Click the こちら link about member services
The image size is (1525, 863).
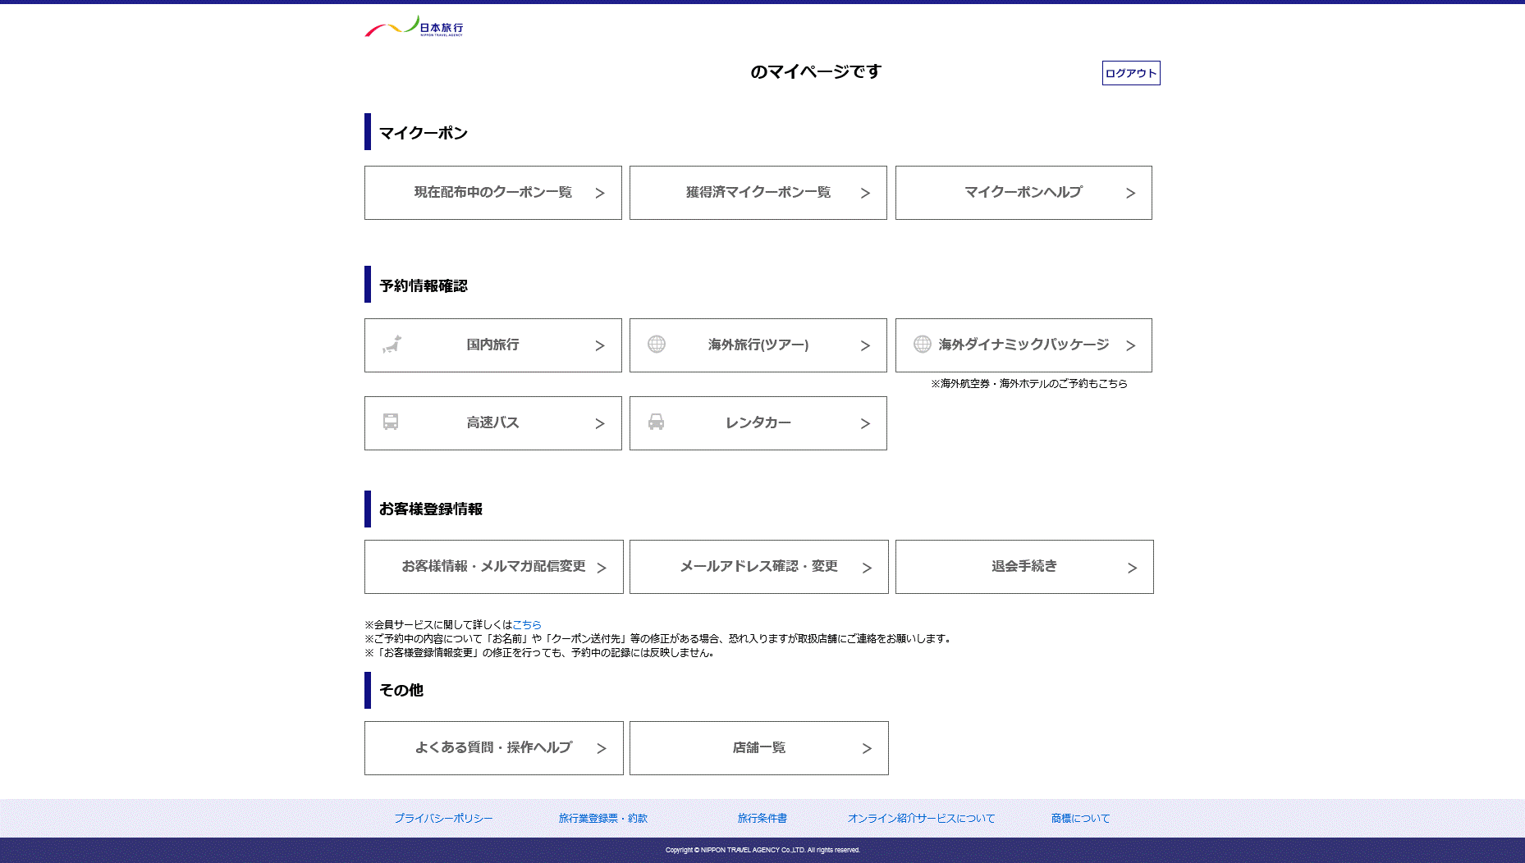point(526,625)
